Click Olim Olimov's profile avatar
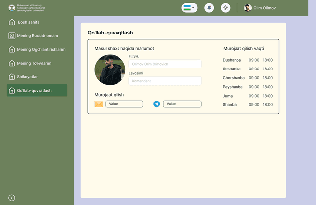This screenshot has width=316, height=205. [x=248, y=8]
